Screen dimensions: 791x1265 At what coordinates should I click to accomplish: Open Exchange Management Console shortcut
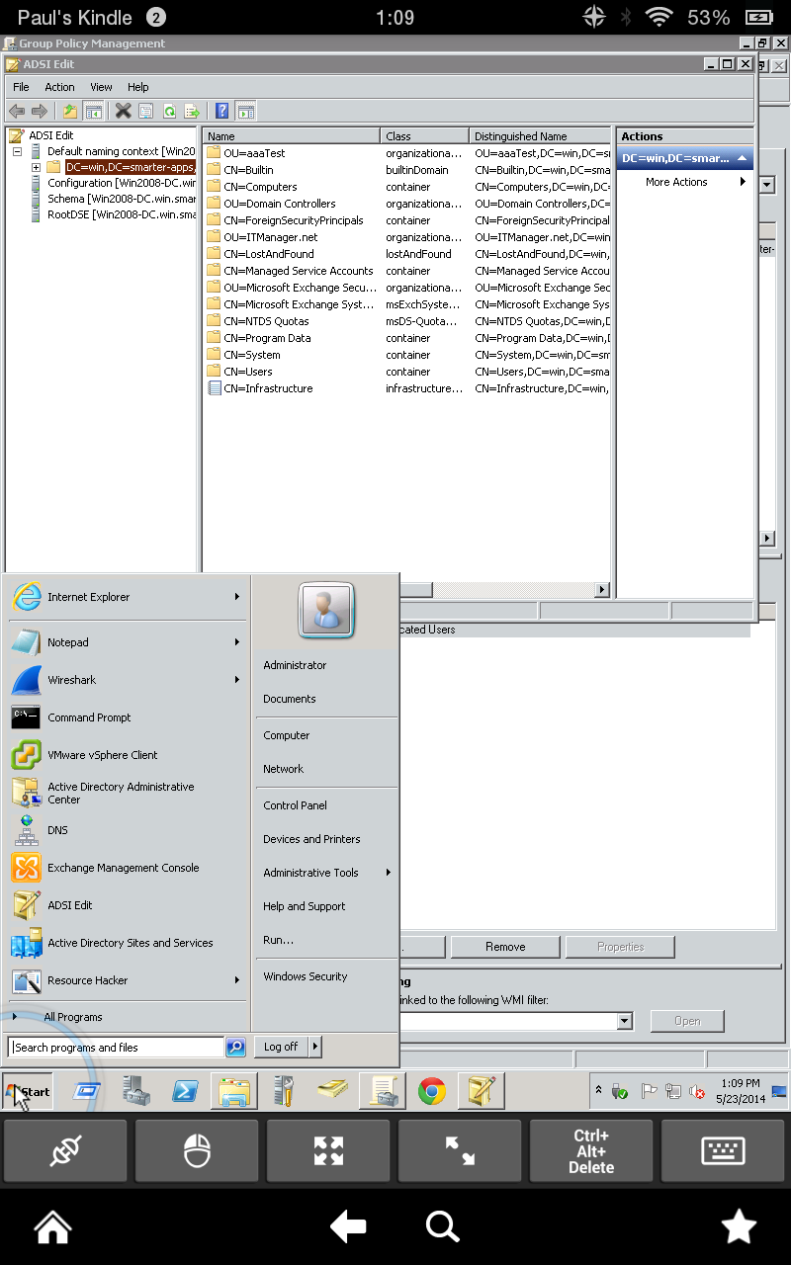click(127, 868)
